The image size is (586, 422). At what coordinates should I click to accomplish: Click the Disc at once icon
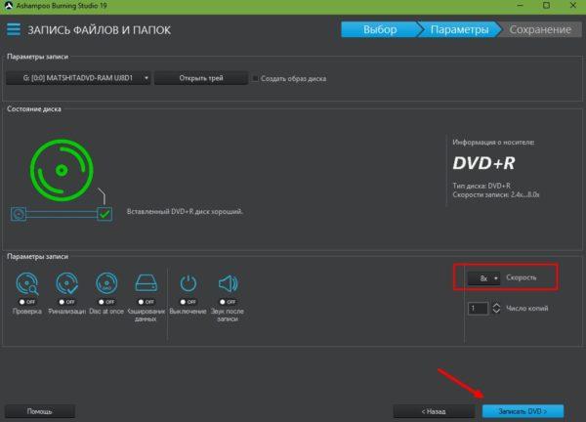pyautogui.click(x=106, y=283)
